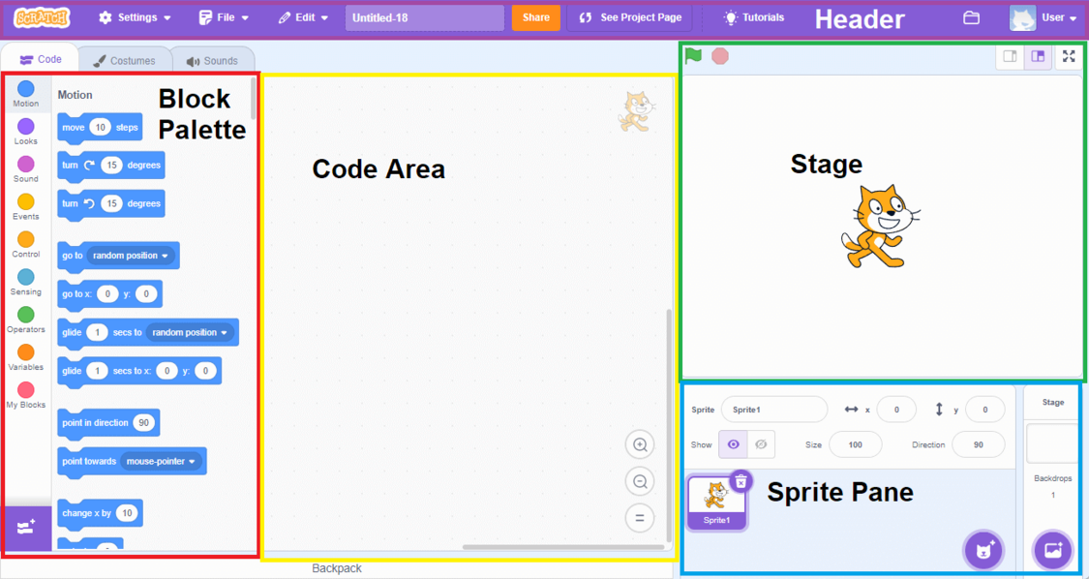1089x579 pixels.
Task: Click the Scratch logo in header
Action: tap(42, 17)
